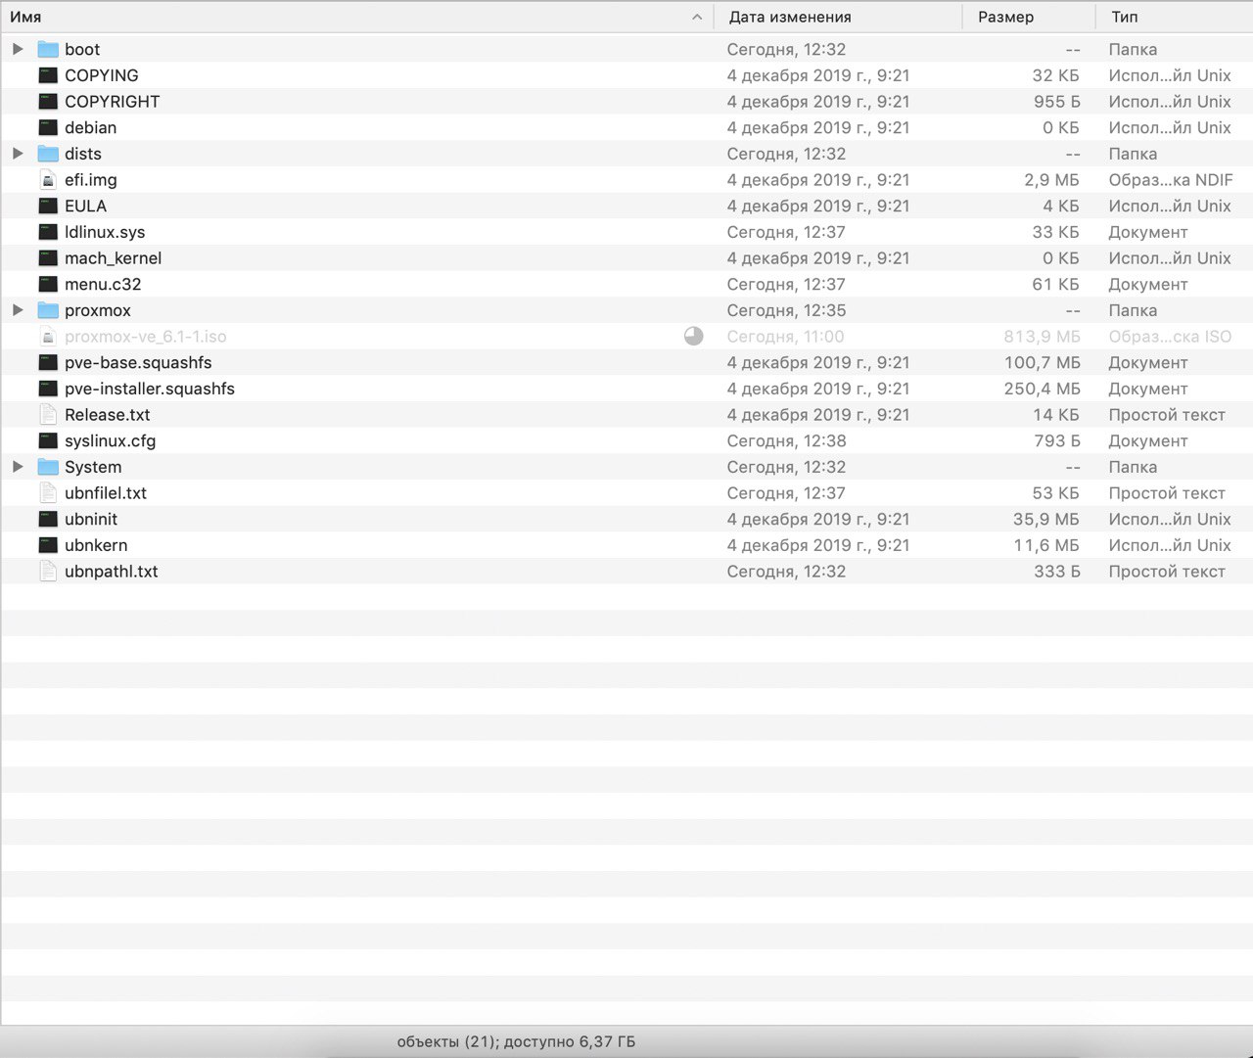Click the dists folder icon
Viewport: 1253px width, 1058px height.
(48, 154)
